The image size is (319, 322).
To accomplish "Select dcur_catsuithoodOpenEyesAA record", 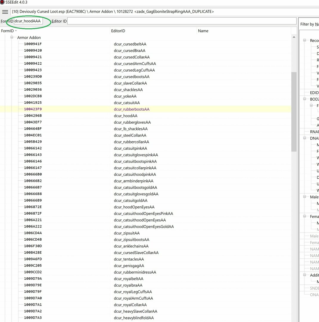I will pyautogui.click(x=146, y=220).
